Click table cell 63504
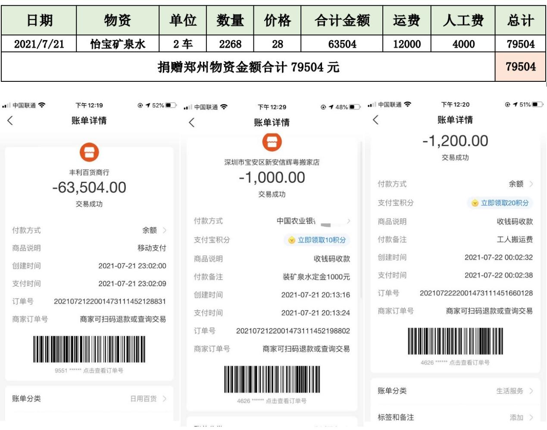The width and height of the screenshot is (547, 430). 342,44
